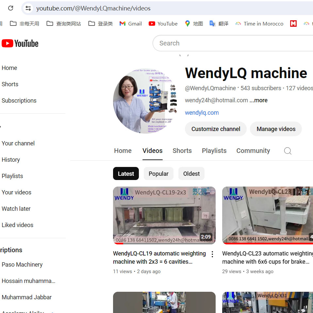Viewport: 313px width, 313px height.
Task: Sort videos by Oldest
Action: [191, 174]
